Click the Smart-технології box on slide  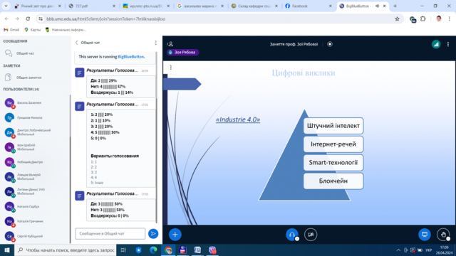click(333, 163)
